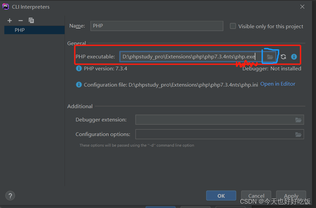Reload PHP info with the refresh icon
The width and height of the screenshot is (316, 208).
tap(283, 57)
